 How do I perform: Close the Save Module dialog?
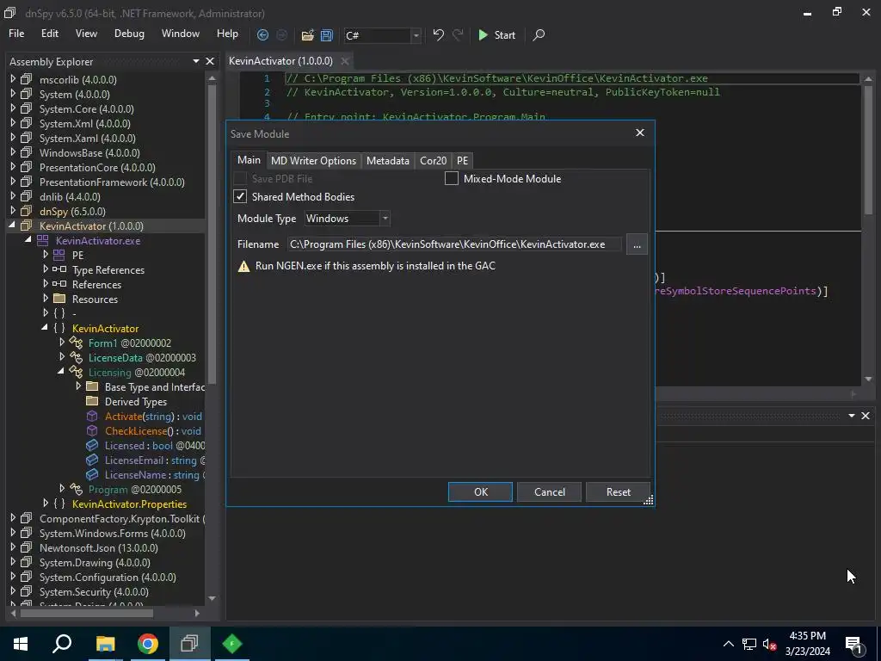pos(640,133)
